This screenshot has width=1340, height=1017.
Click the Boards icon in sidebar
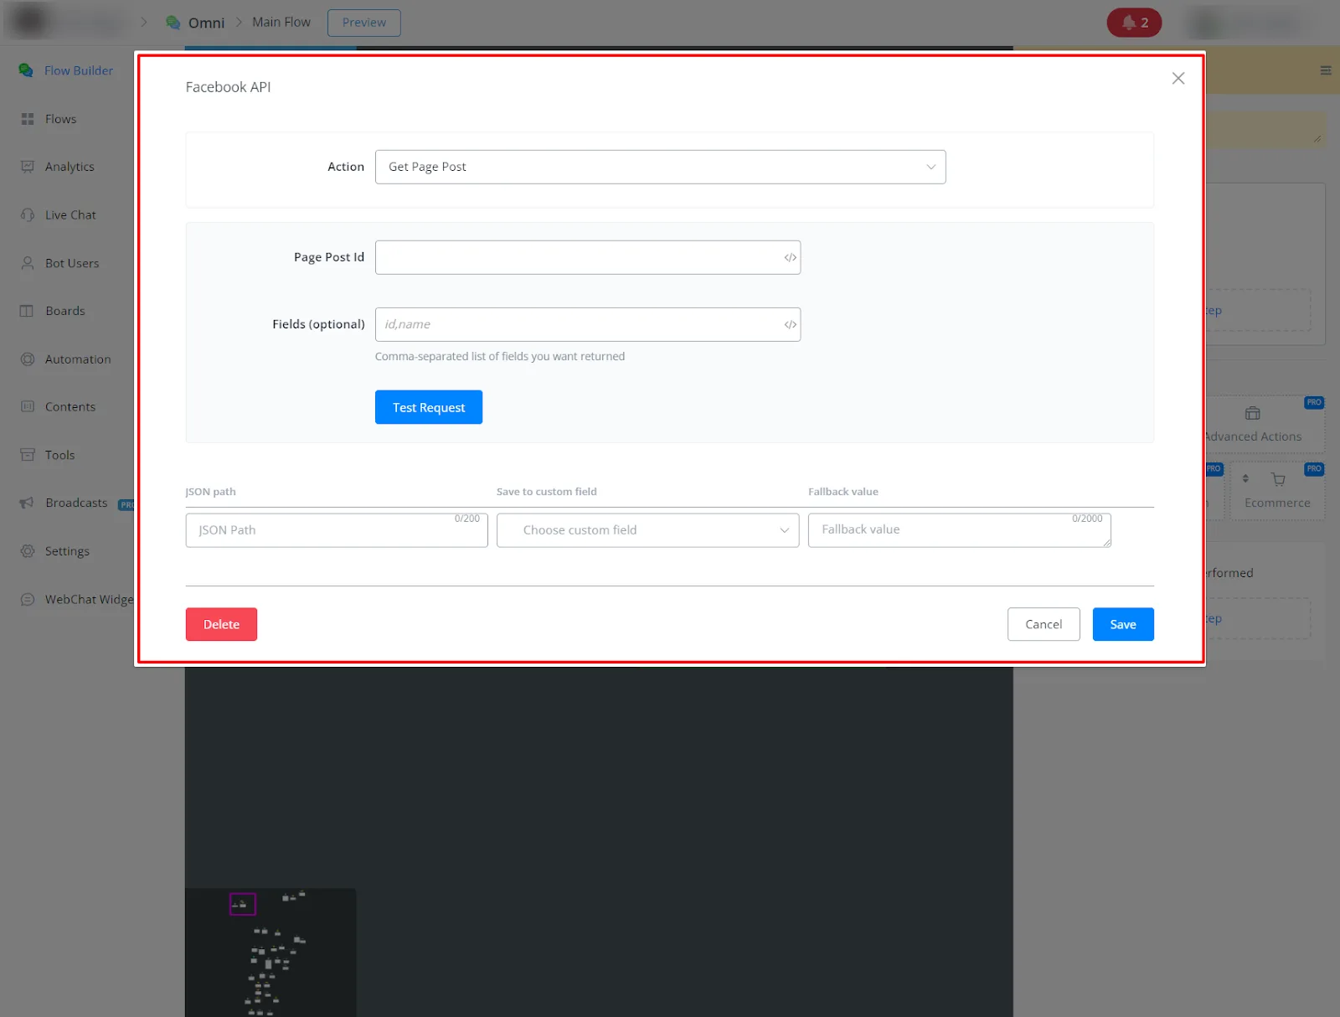point(28,311)
